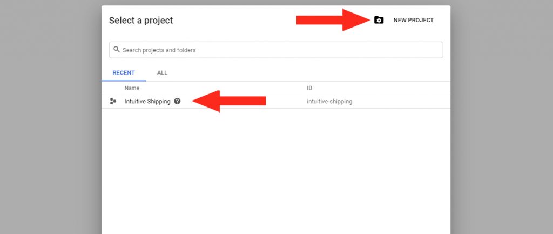Click the help icon next to Intuitive Shipping

(177, 101)
